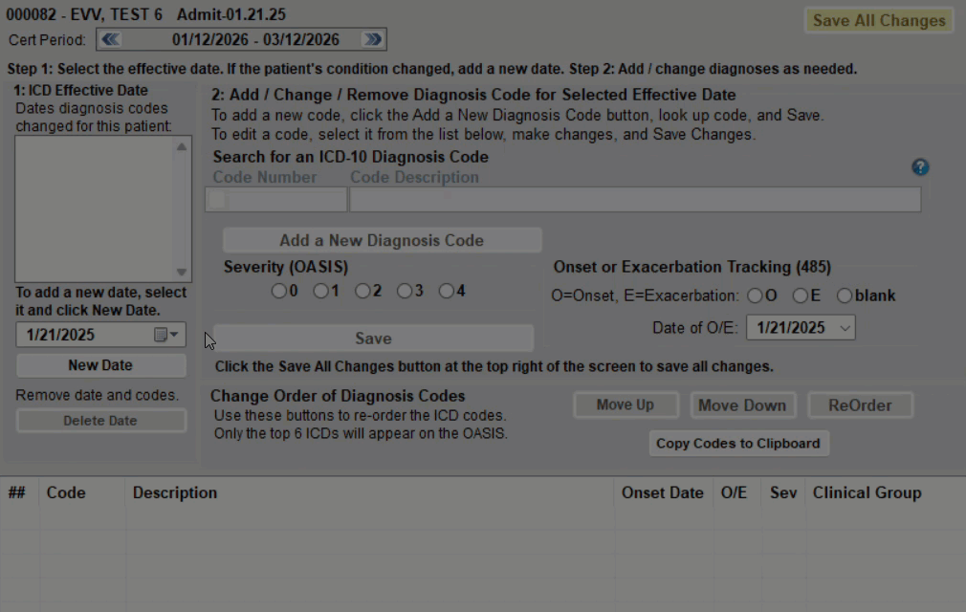Click the Code Description search field
The image size is (966, 612).
pyautogui.click(x=634, y=199)
